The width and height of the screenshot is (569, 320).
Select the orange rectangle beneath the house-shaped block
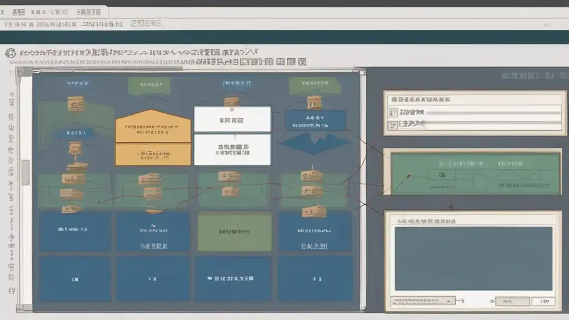(153, 154)
